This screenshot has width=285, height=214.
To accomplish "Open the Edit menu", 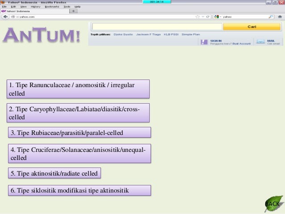I will point(13,7).
